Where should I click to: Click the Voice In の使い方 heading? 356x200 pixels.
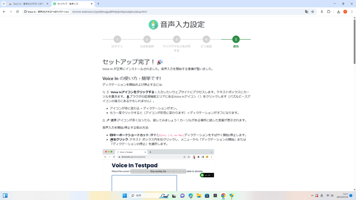pyautogui.click(x=132, y=78)
